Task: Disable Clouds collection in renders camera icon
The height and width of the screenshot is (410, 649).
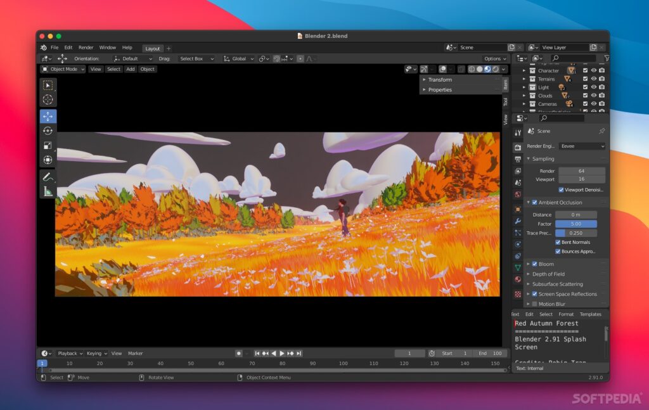Action: pos(602,96)
